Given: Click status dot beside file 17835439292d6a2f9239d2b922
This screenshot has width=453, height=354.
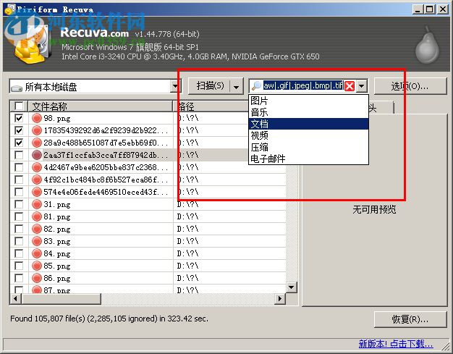Looking at the screenshot, I should click(x=37, y=130).
